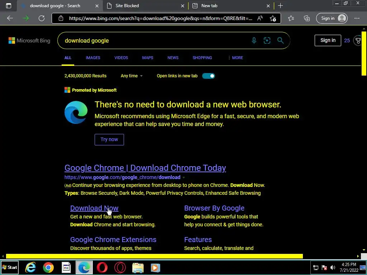Refresh the current Bing page
Image resolution: width=367 pixels, height=275 pixels.
42,18
